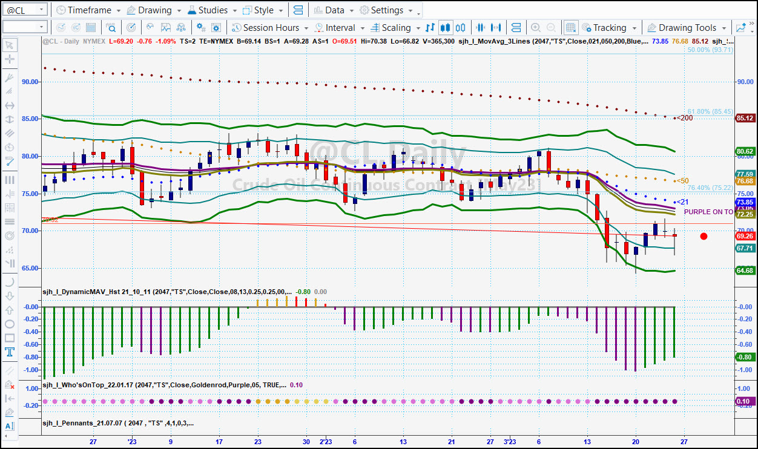Select the red dot drawing on the chart
Viewport: 758px width, 449px height.
pos(704,236)
